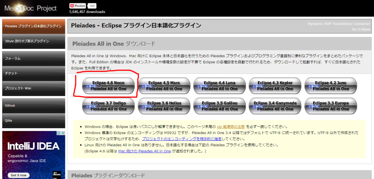Image resolution: width=374 pixels, height=179 pixels.
Task: Open JStyle 改行タブ表示プラグイン sidebar item
Action: pyautogui.click(x=34, y=41)
